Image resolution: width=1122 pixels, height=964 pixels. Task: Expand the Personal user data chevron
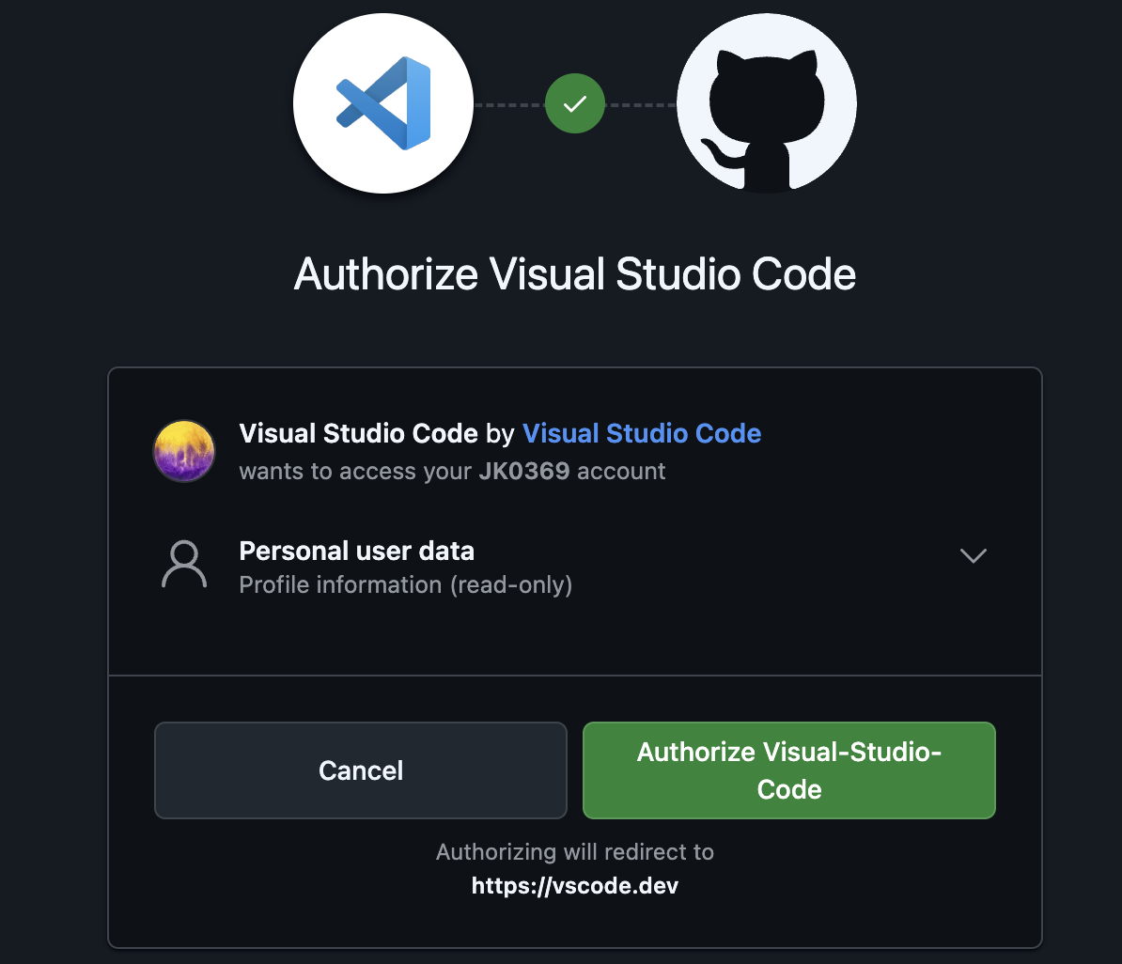(974, 555)
